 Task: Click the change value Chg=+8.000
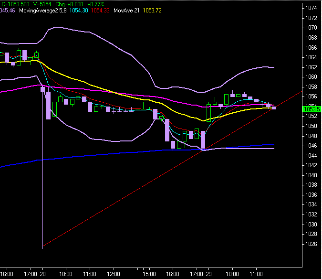pos(70,4)
